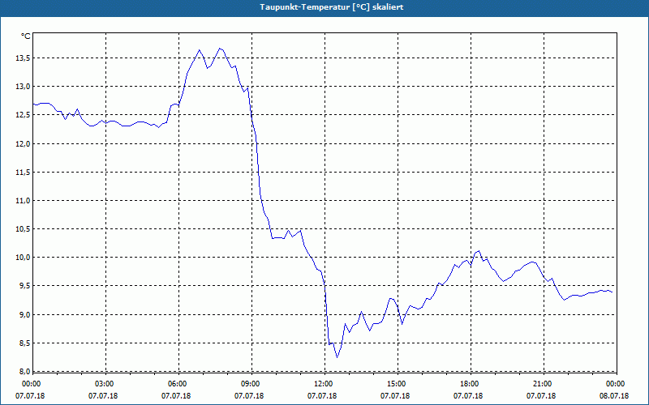649x405 pixels.
Task: Select the 8,5 y-axis label
Action: tap(24, 343)
